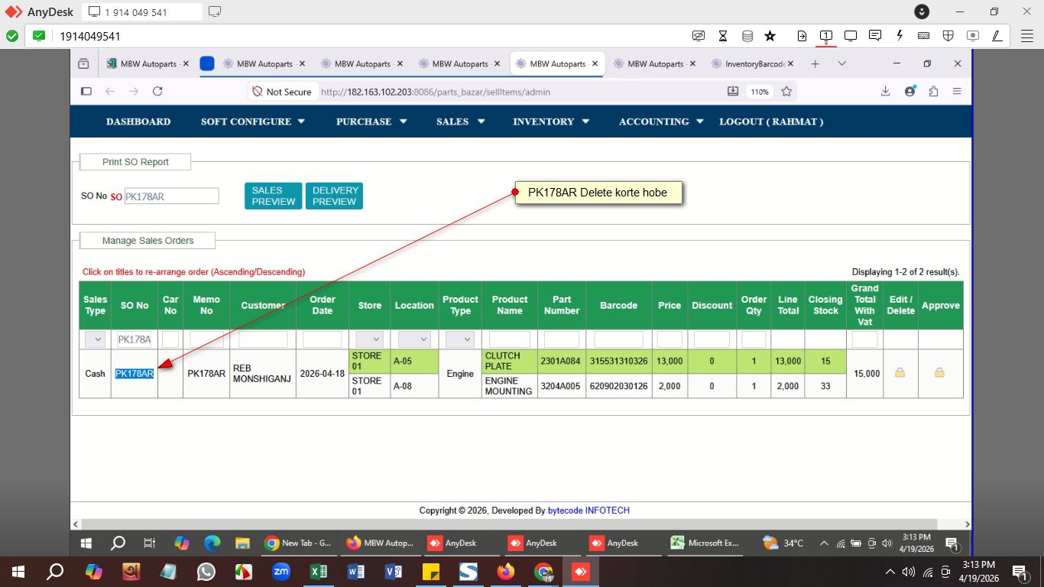Open WhatsApp from the local taskbar
The image size is (1044, 587).
206,572
